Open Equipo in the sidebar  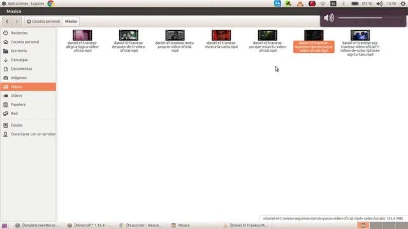pos(28,125)
